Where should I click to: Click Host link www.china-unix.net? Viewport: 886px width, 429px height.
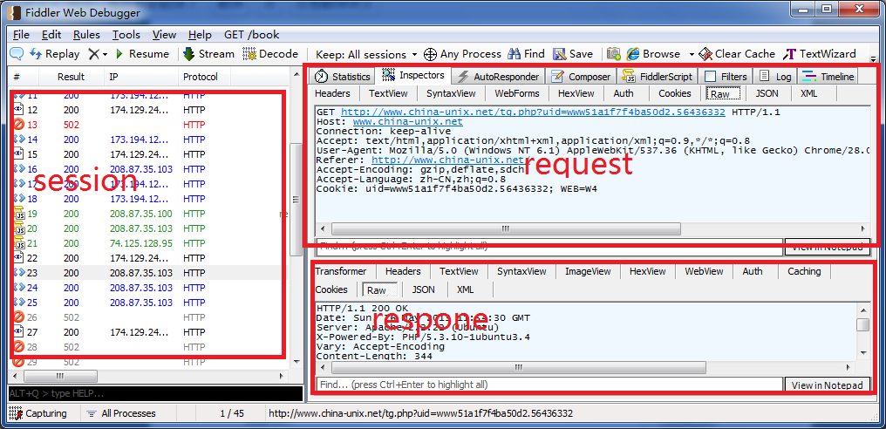point(407,121)
